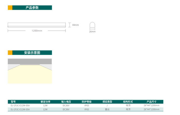Click the 结构形式 column header
The image size is (180, 115).
coord(128,102)
